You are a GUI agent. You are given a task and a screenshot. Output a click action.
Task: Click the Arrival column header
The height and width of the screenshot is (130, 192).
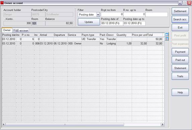coord(47,35)
